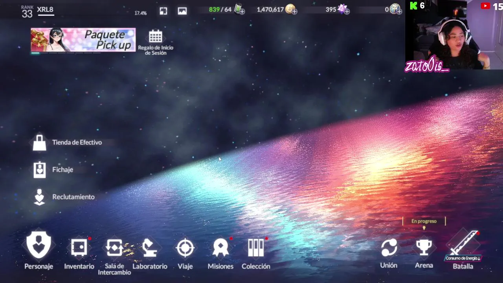Click the Consumo de Energía label
The height and width of the screenshot is (283, 503).
pyautogui.click(x=463, y=258)
